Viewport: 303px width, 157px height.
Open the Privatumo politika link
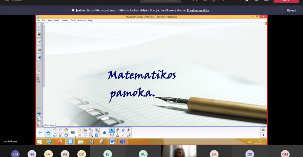coord(198,11)
